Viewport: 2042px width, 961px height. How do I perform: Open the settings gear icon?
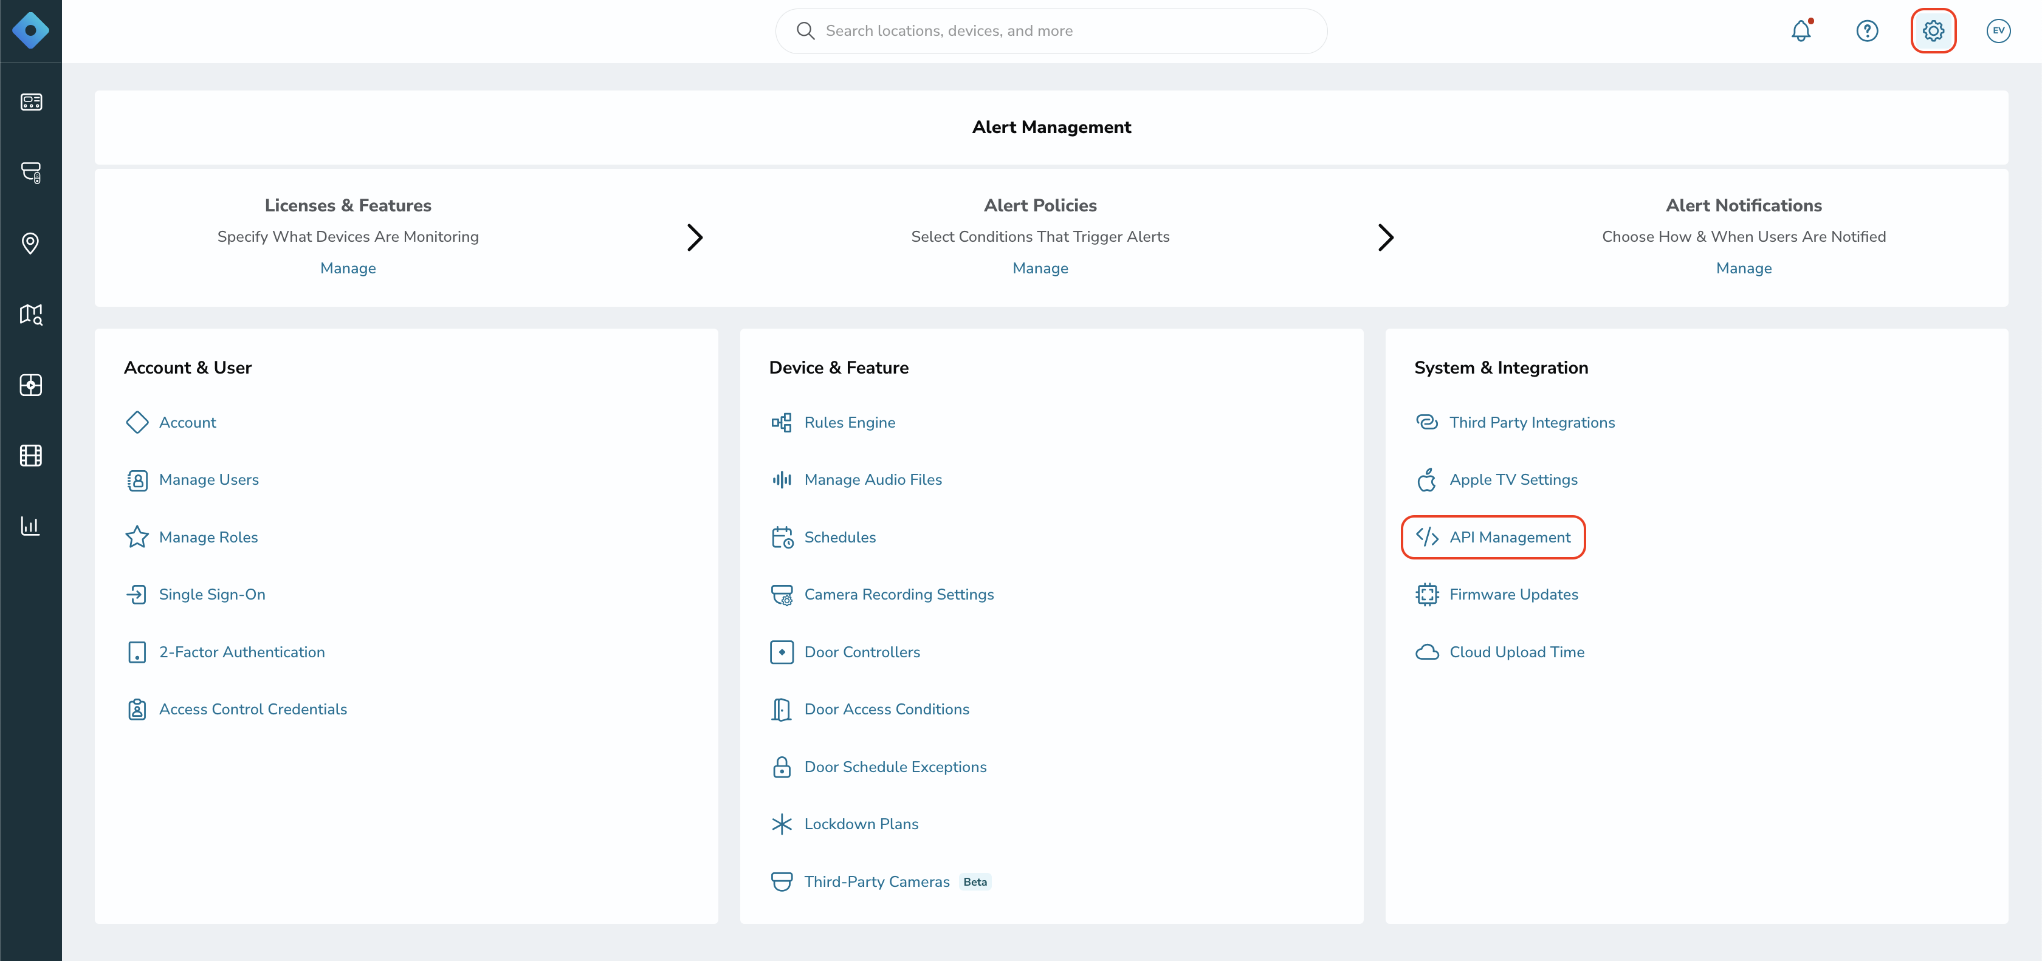pos(1933,31)
